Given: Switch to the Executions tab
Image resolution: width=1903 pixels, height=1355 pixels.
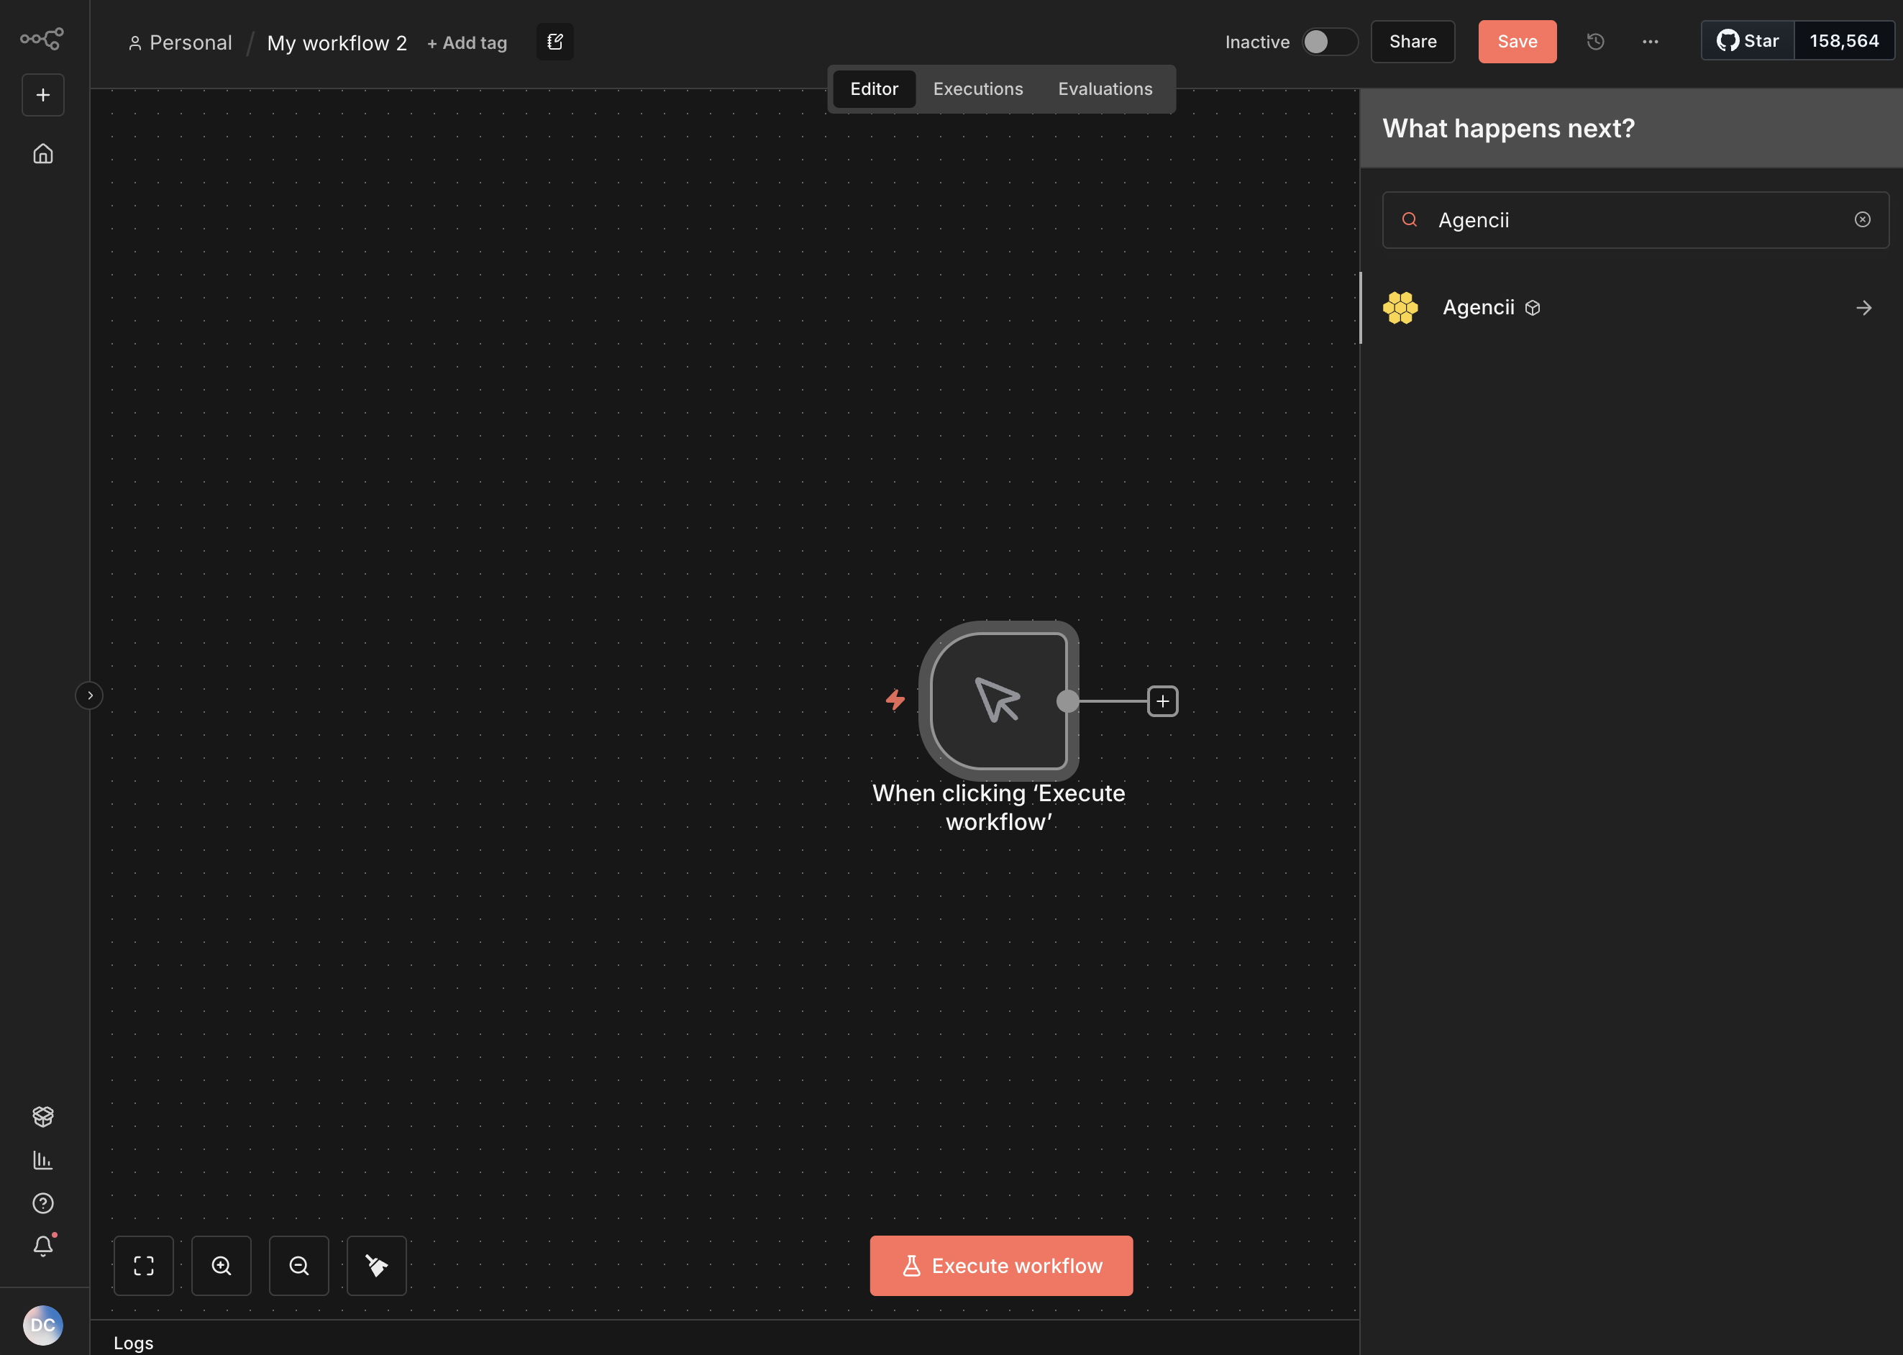Looking at the screenshot, I should tap(977, 88).
